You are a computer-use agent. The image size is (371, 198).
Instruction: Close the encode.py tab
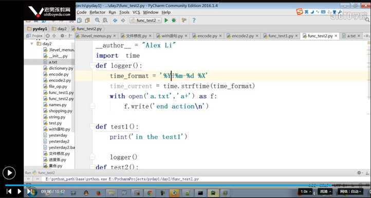(220, 36)
